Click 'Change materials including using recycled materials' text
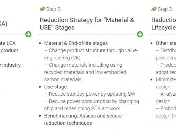176x132 pixels. point(85,69)
